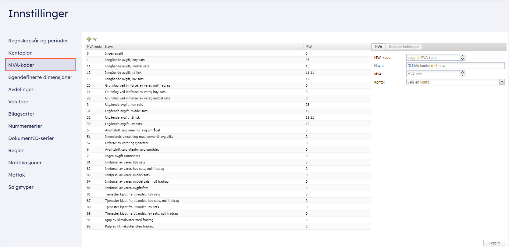509x247 pixels.
Task: Switch to the Rediger koblinger tab
Action: 404,47
